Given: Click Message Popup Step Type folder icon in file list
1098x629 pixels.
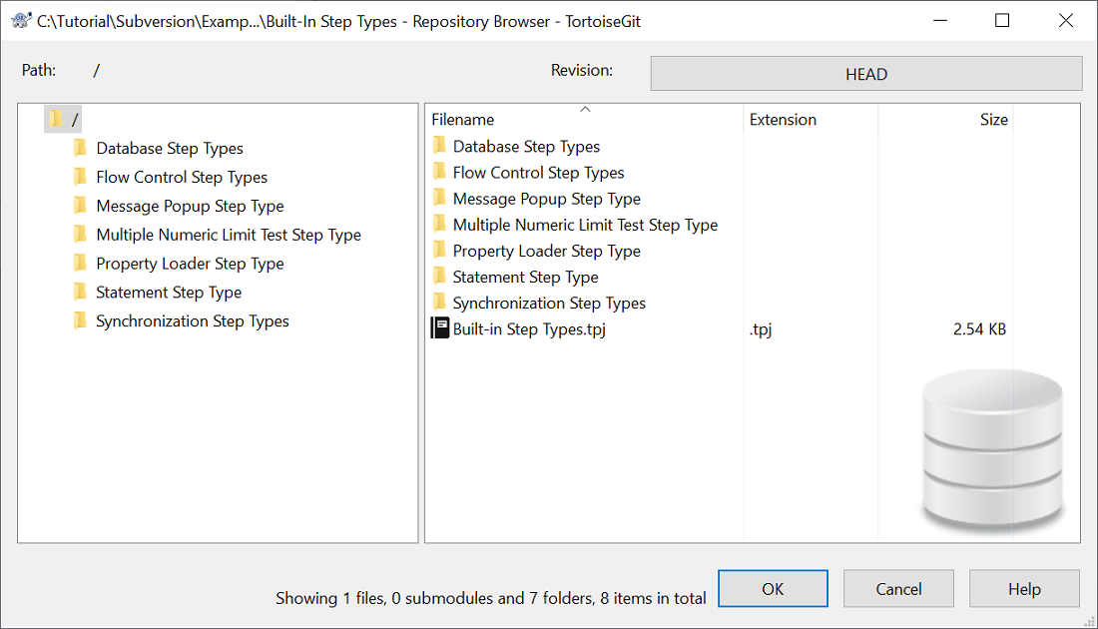Looking at the screenshot, I should 440,198.
